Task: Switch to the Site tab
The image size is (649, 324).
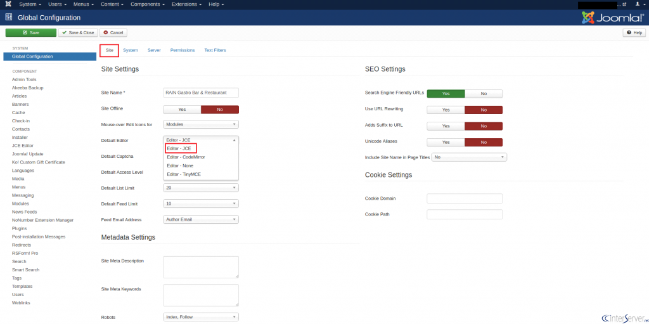Action: 109,50
